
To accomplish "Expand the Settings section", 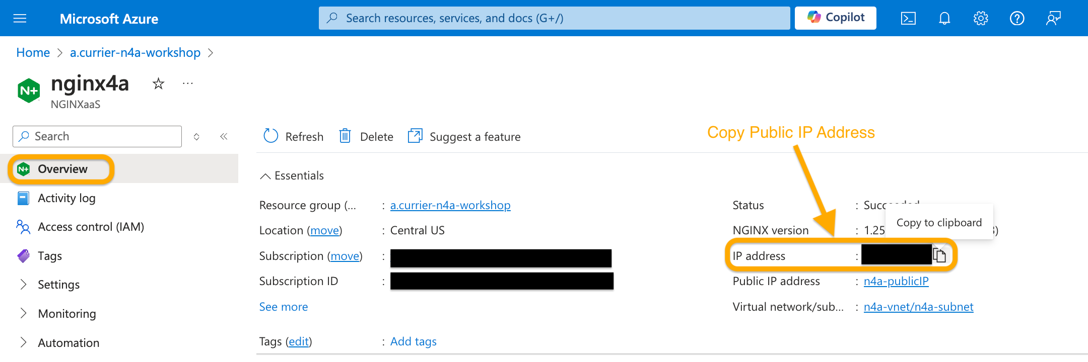I will point(58,285).
